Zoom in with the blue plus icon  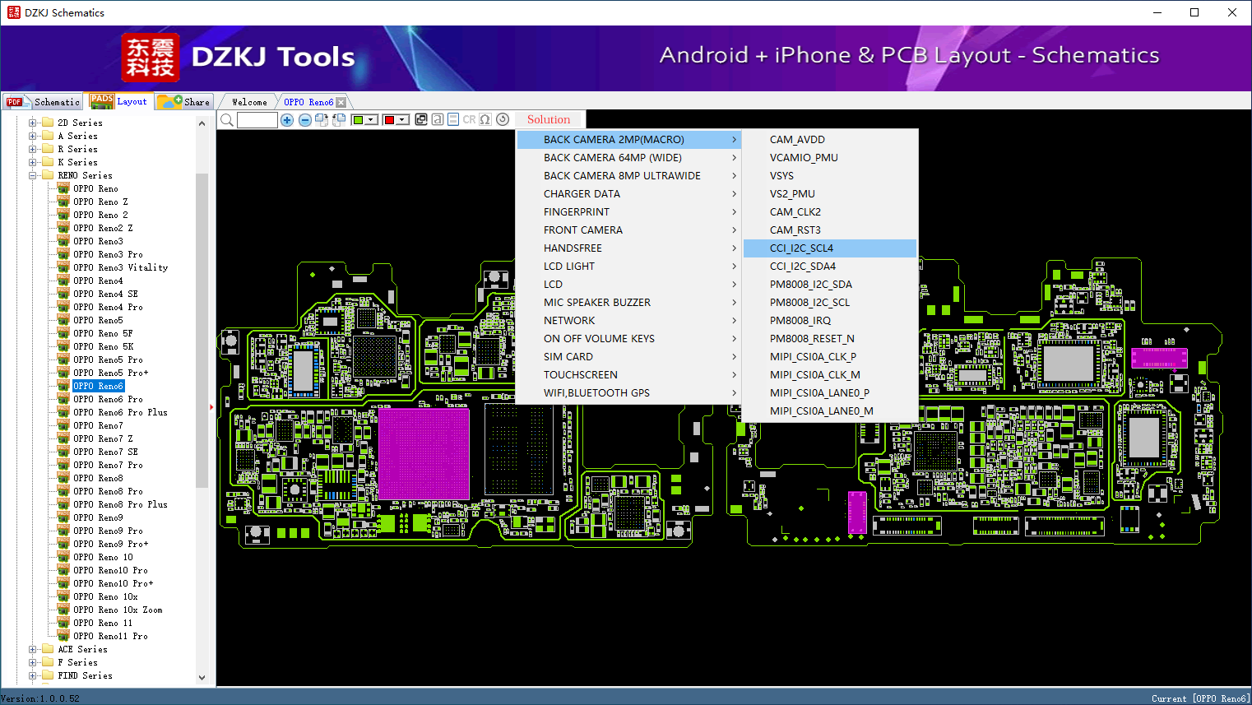287,120
